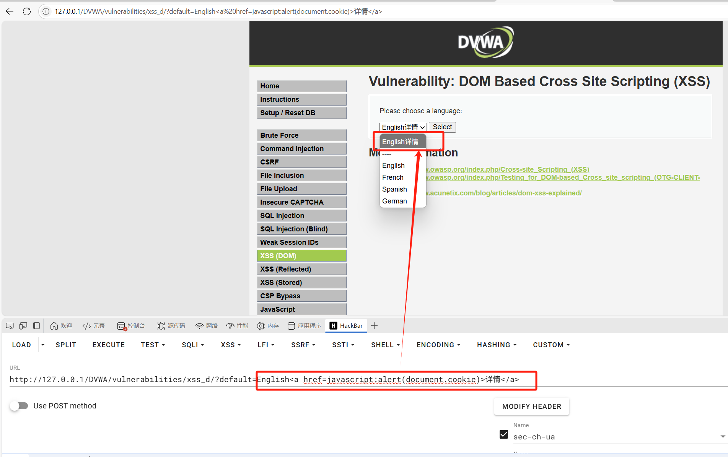728x457 pixels.
Task: Open the Application (应用程序) tab
Action: [x=304, y=326]
